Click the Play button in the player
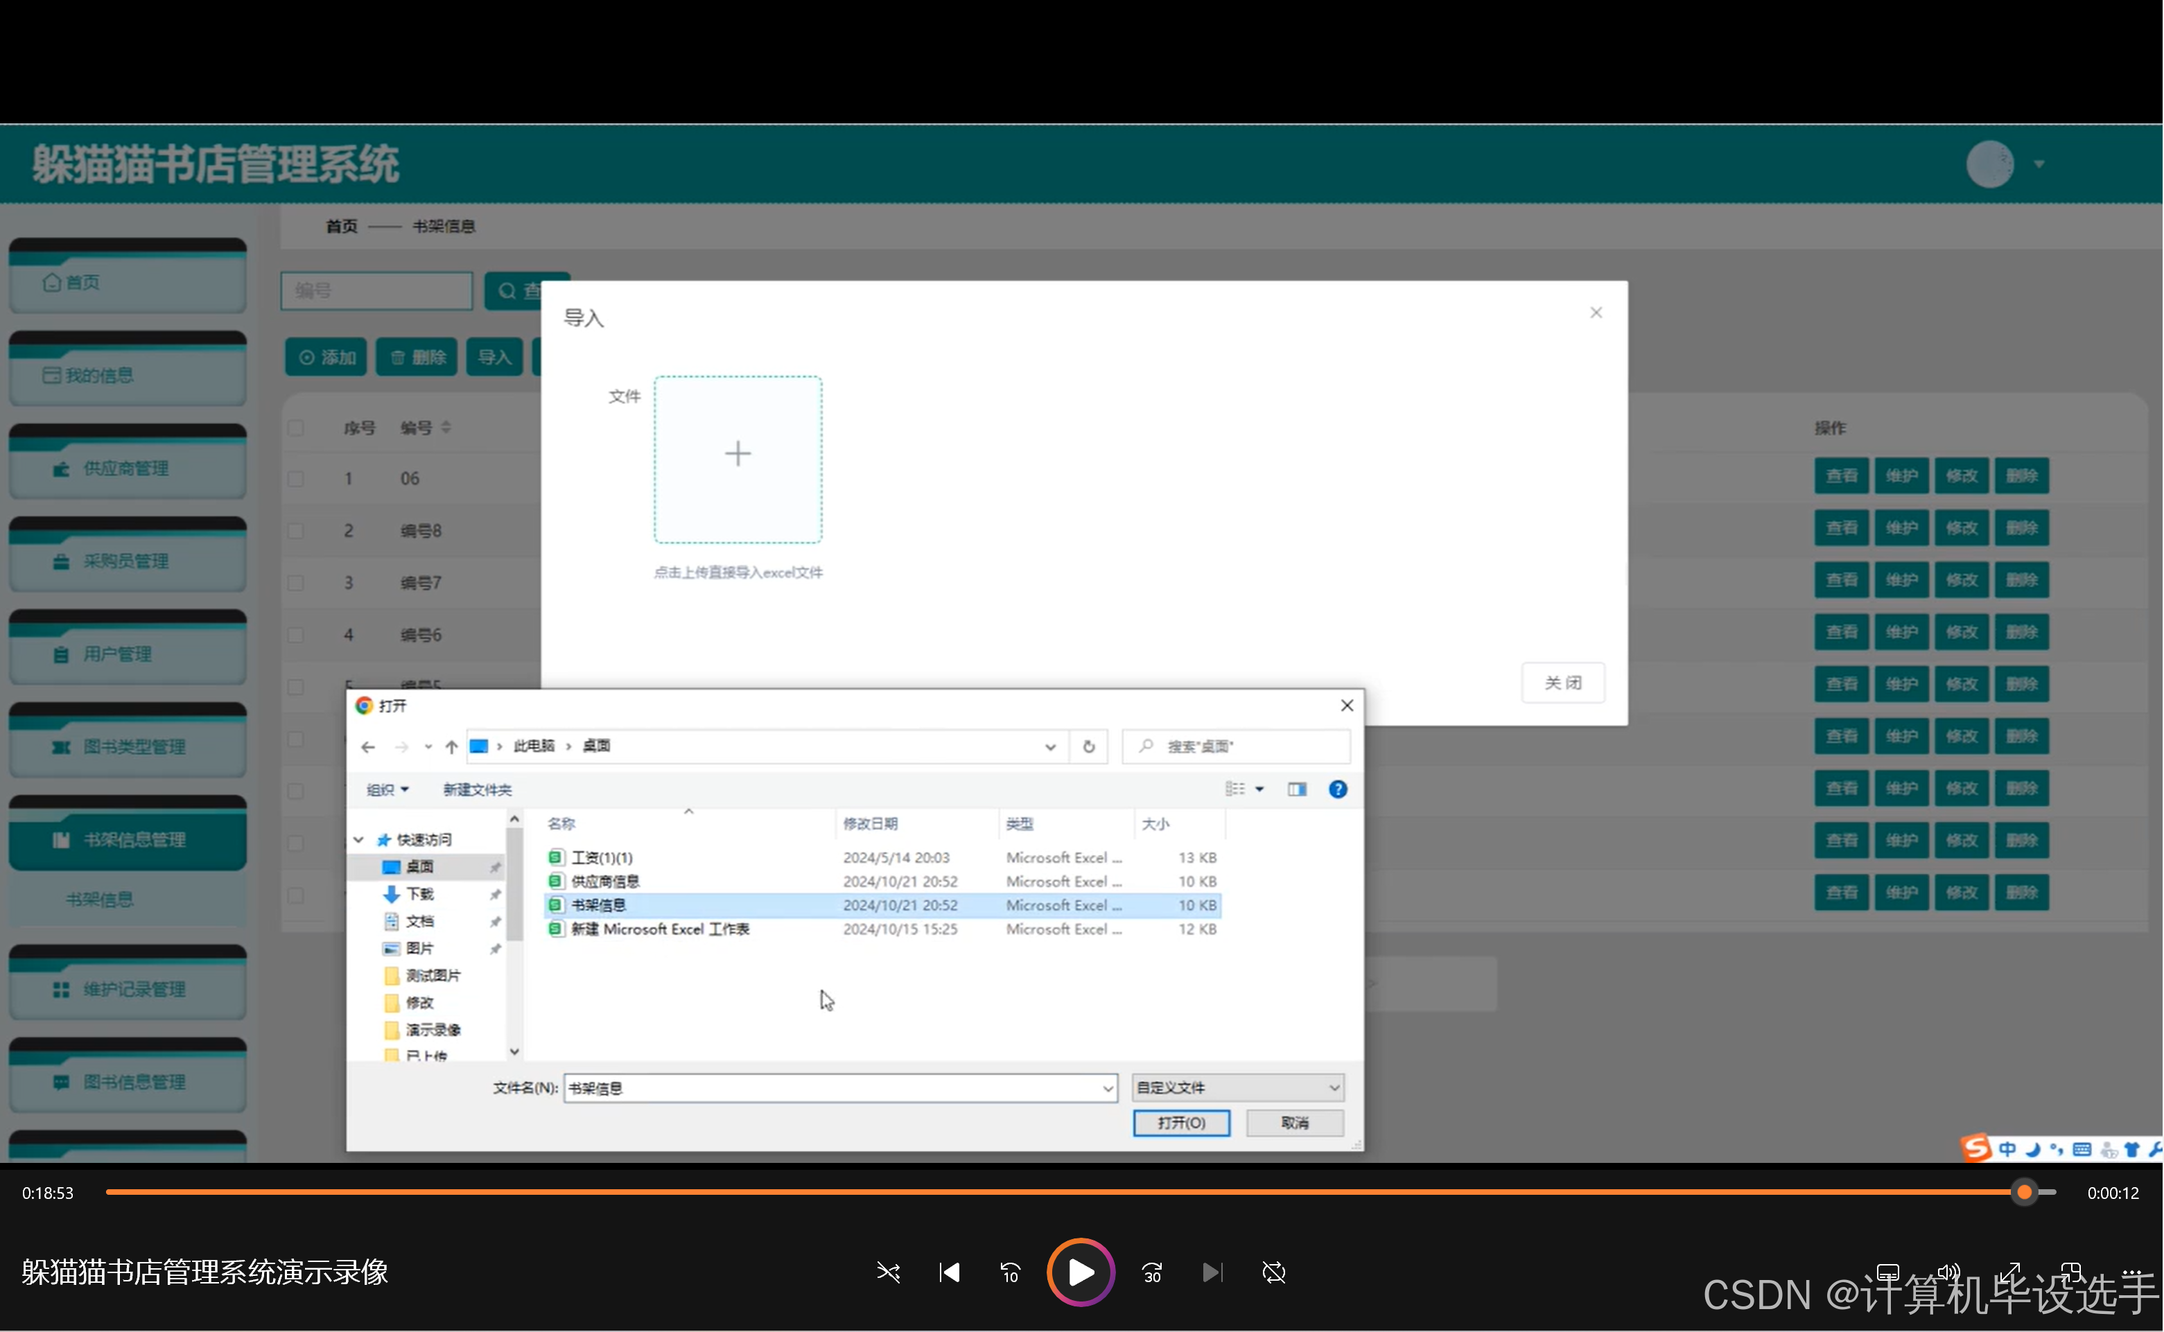The width and height of the screenshot is (2164, 1332). pyautogui.click(x=1080, y=1272)
